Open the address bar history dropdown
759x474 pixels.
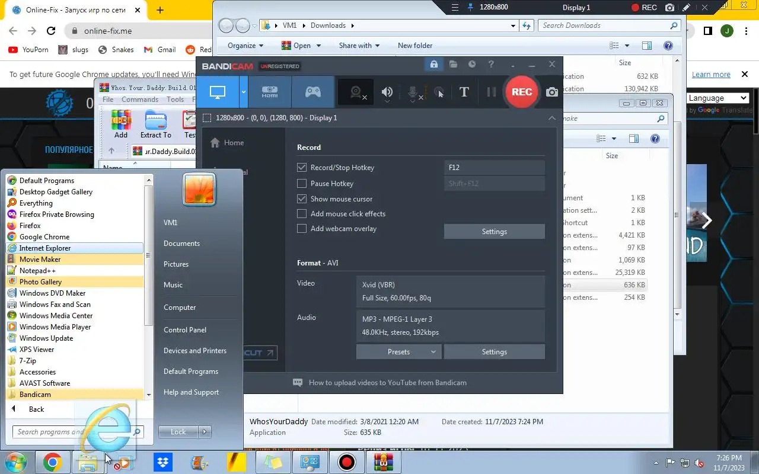[514, 25]
